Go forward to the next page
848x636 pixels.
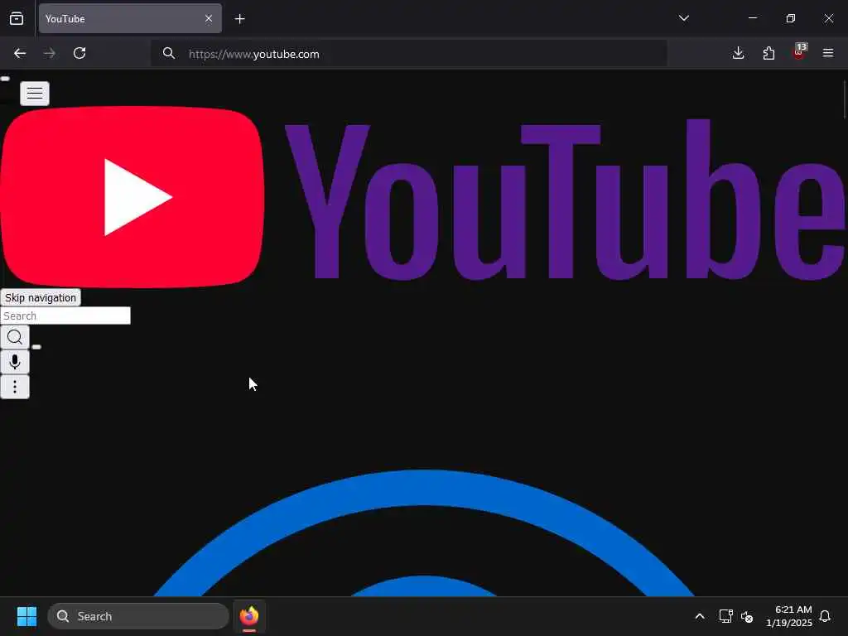(50, 53)
